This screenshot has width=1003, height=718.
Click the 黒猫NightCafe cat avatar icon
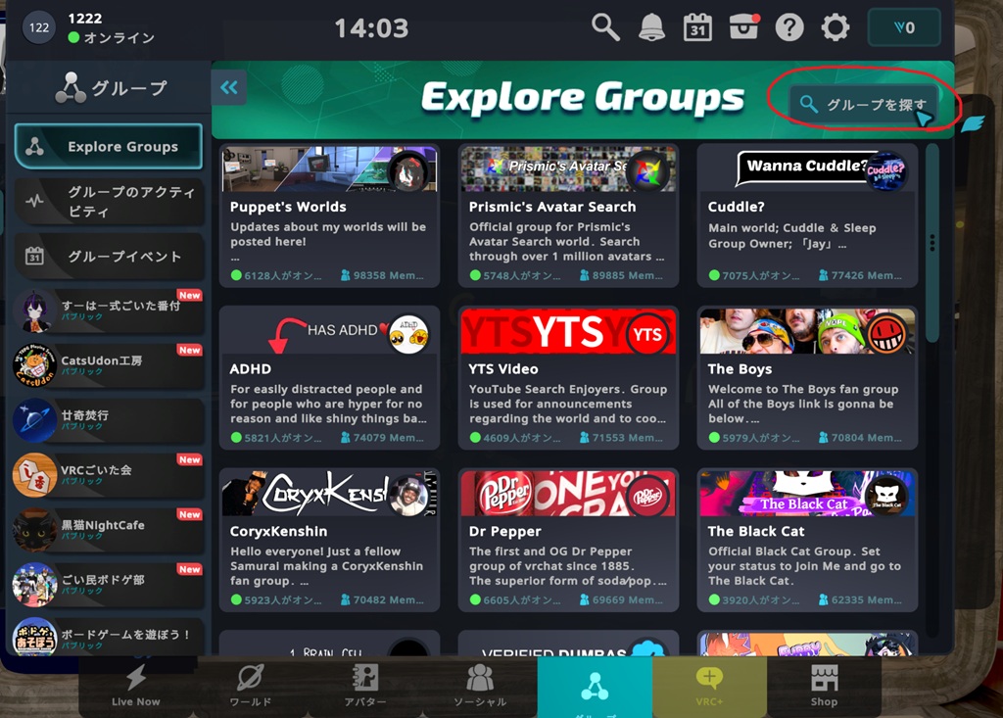click(35, 531)
